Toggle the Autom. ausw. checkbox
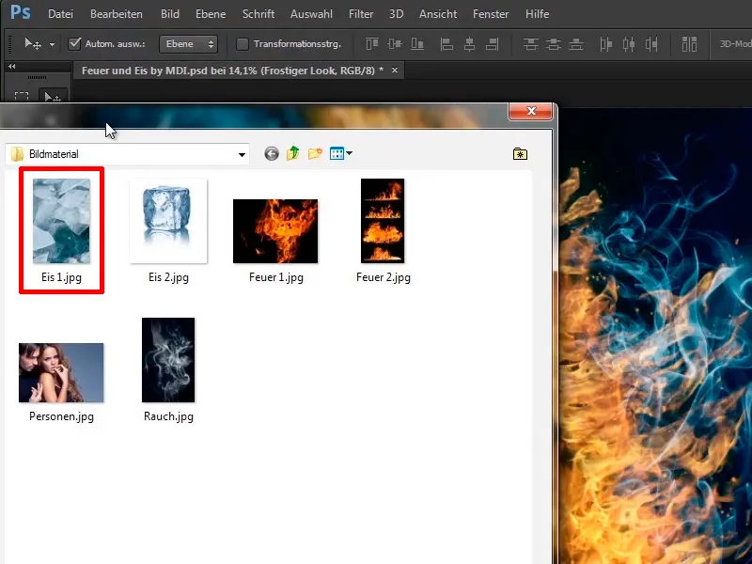 (74, 43)
